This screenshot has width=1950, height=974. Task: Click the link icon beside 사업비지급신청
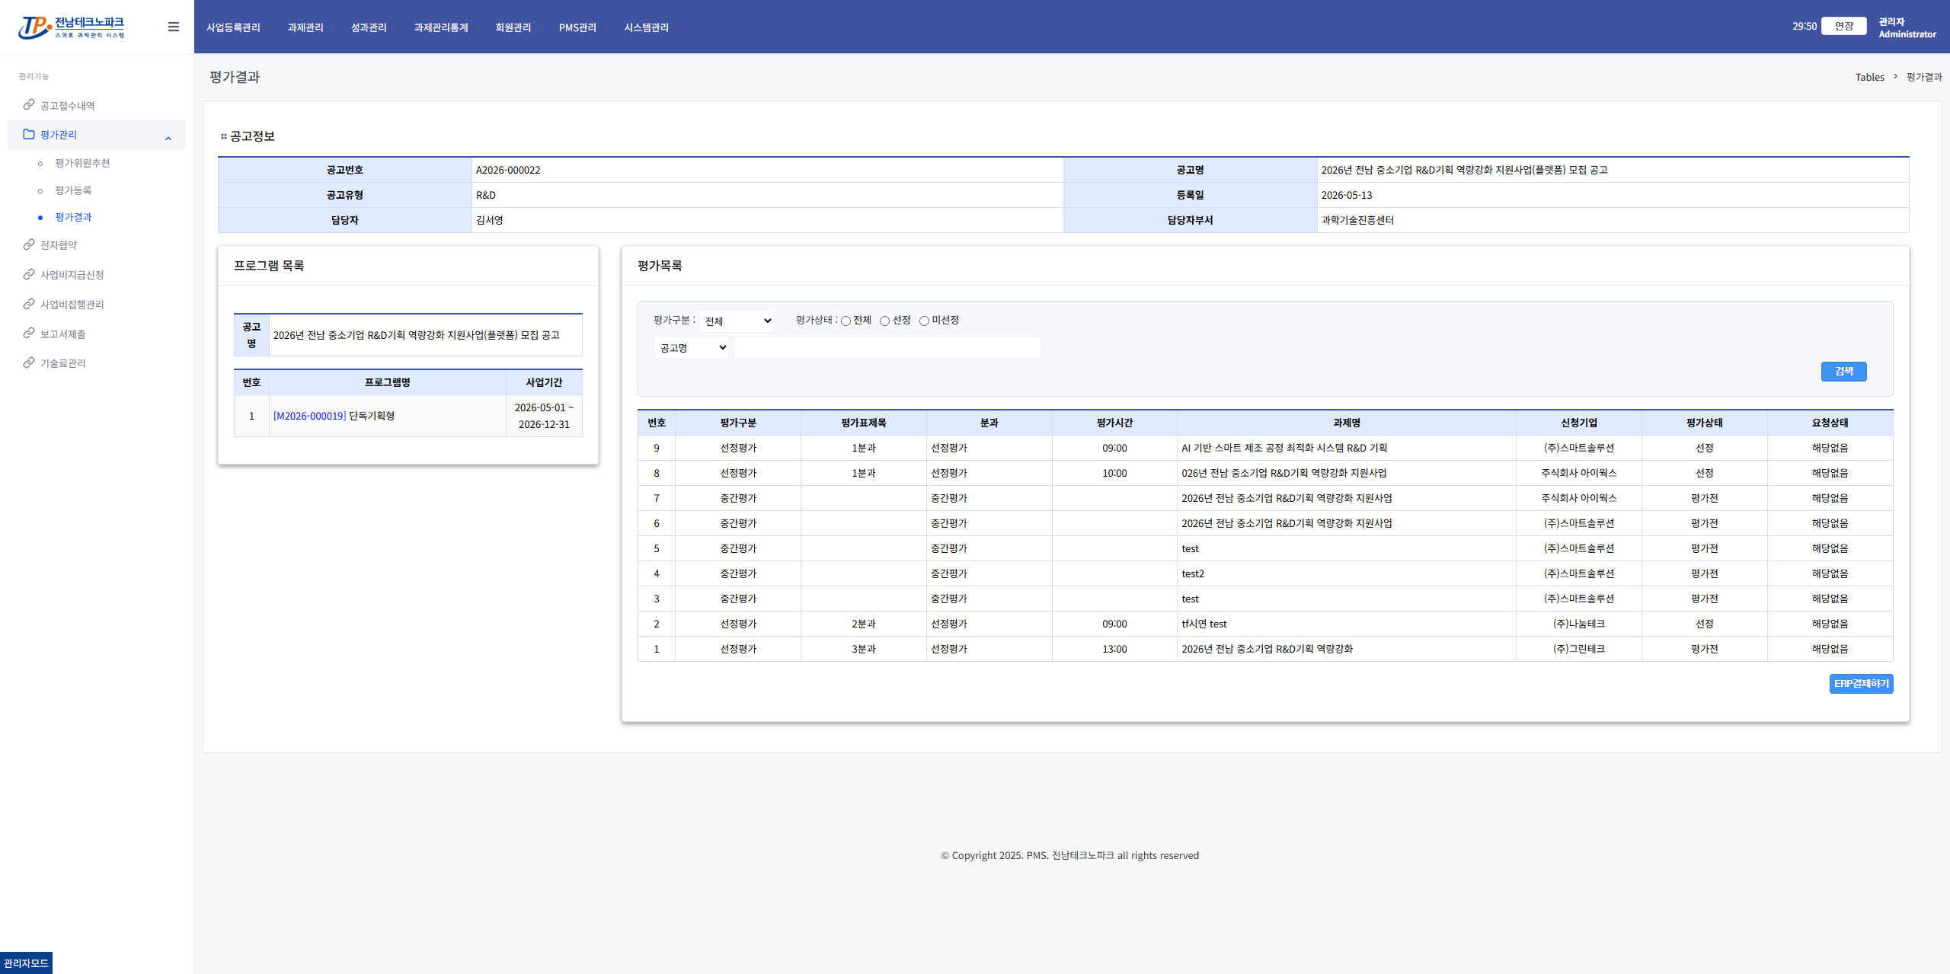click(29, 274)
